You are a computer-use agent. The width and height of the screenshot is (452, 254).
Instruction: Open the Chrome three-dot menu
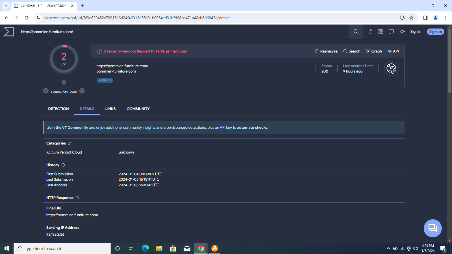pos(446,18)
